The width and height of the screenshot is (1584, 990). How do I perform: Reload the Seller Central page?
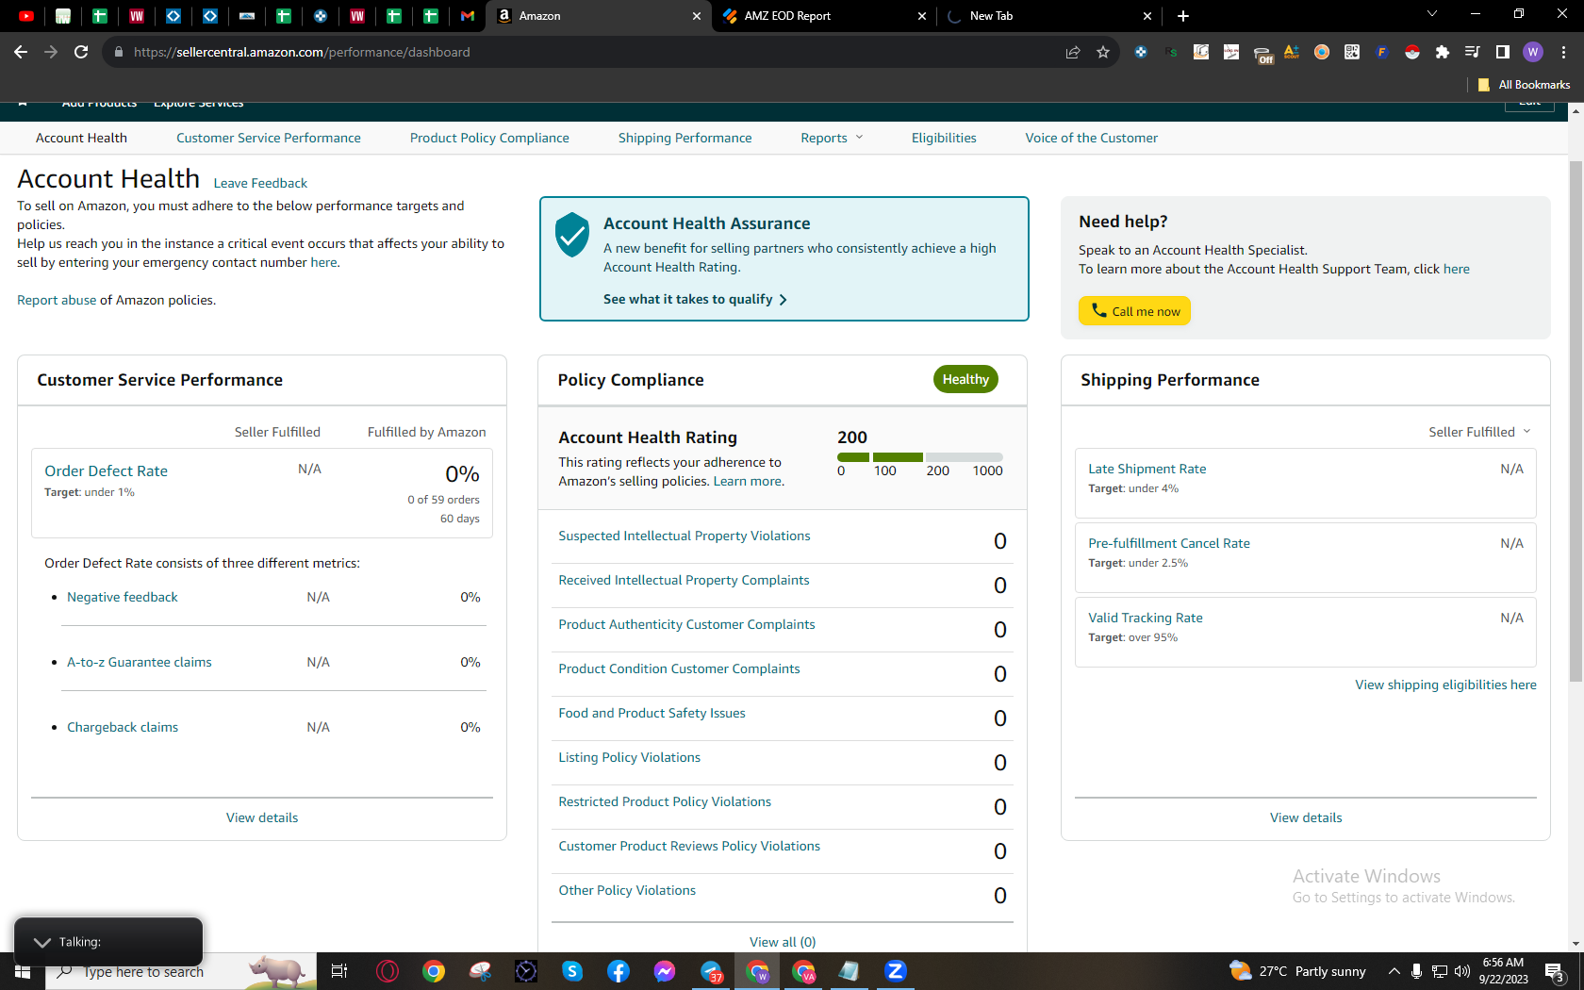pos(81,52)
